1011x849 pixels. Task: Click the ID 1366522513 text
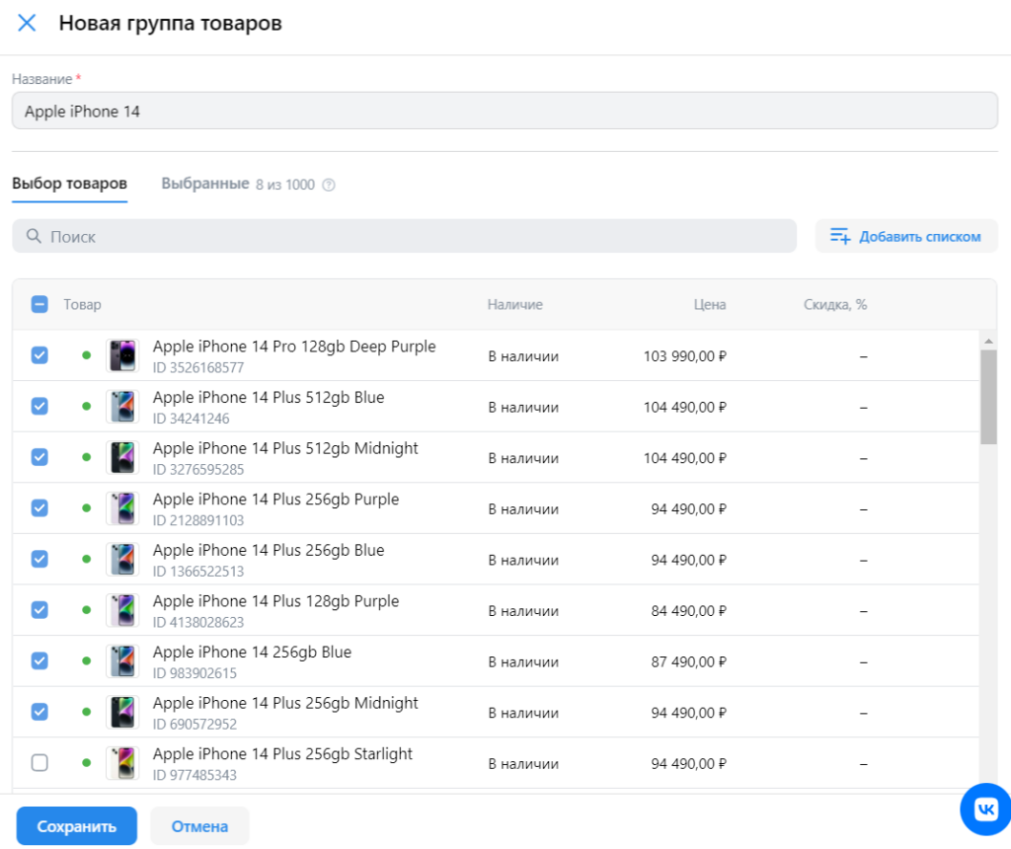click(x=197, y=572)
